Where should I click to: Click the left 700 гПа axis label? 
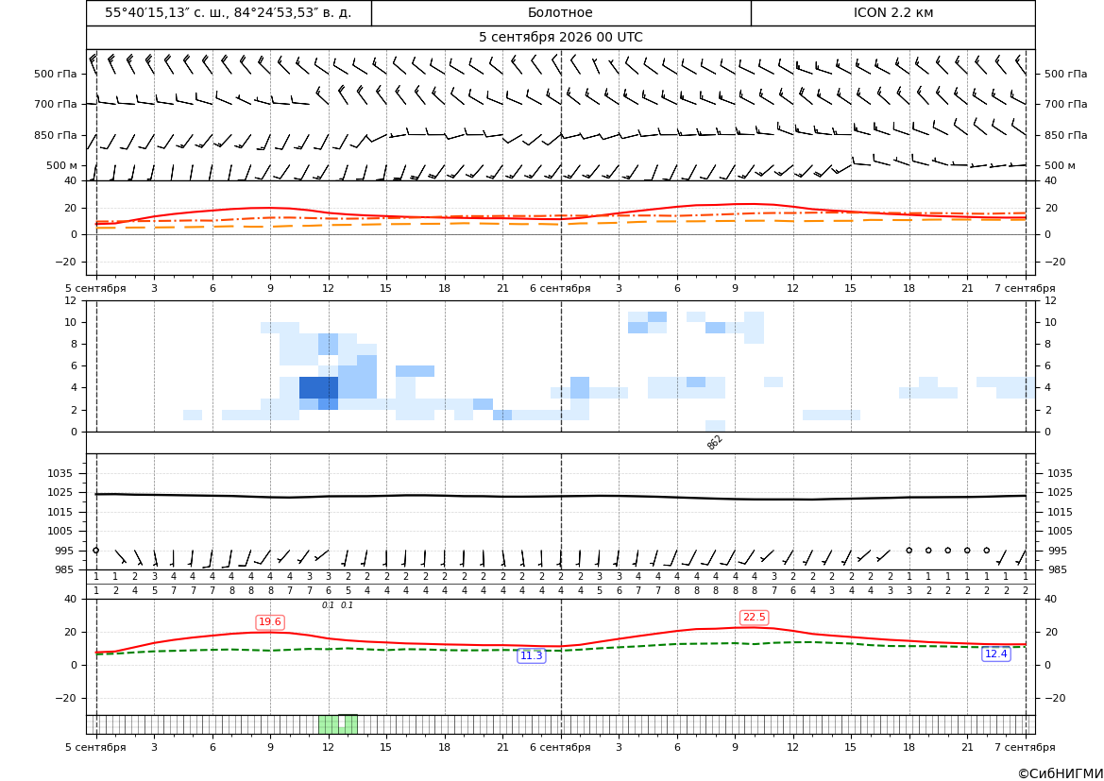(56, 104)
